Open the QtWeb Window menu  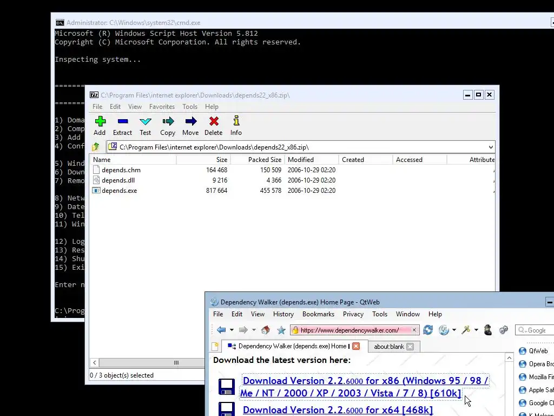(x=408, y=314)
